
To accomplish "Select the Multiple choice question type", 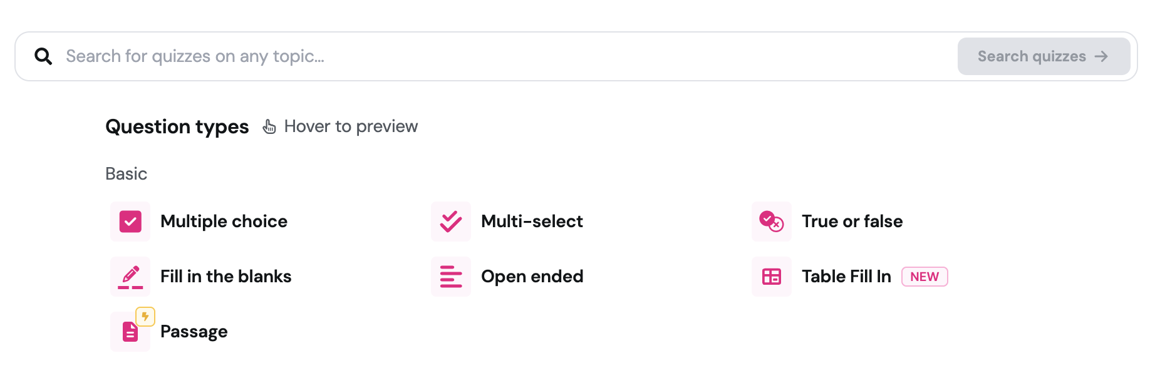I will pos(224,222).
